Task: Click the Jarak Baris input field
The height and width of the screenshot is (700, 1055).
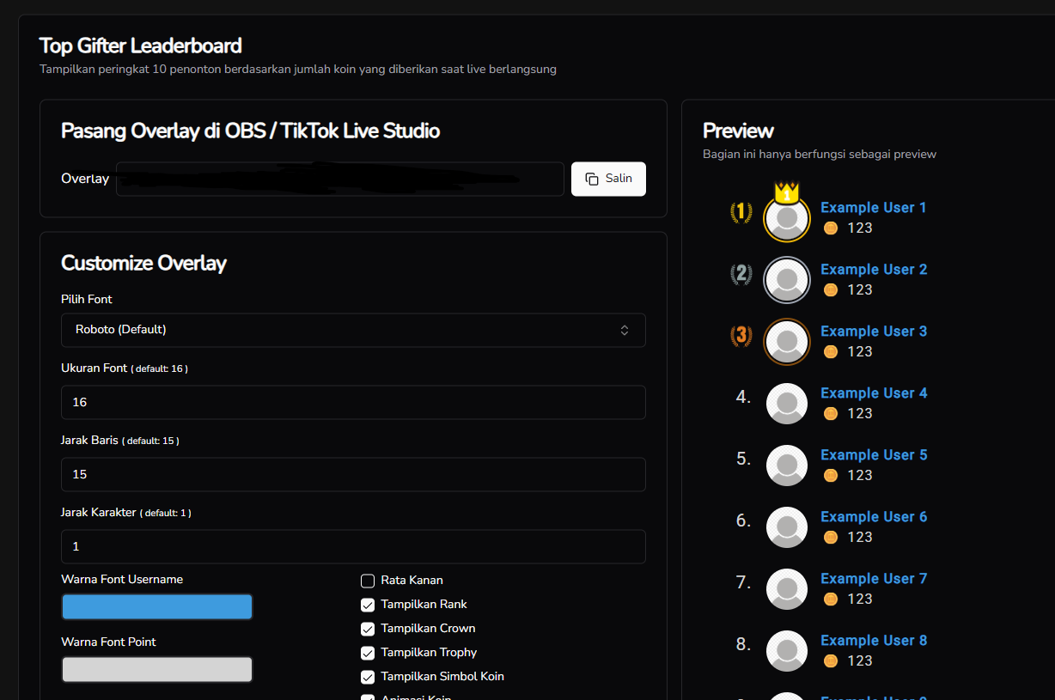Action: click(x=352, y=474)
